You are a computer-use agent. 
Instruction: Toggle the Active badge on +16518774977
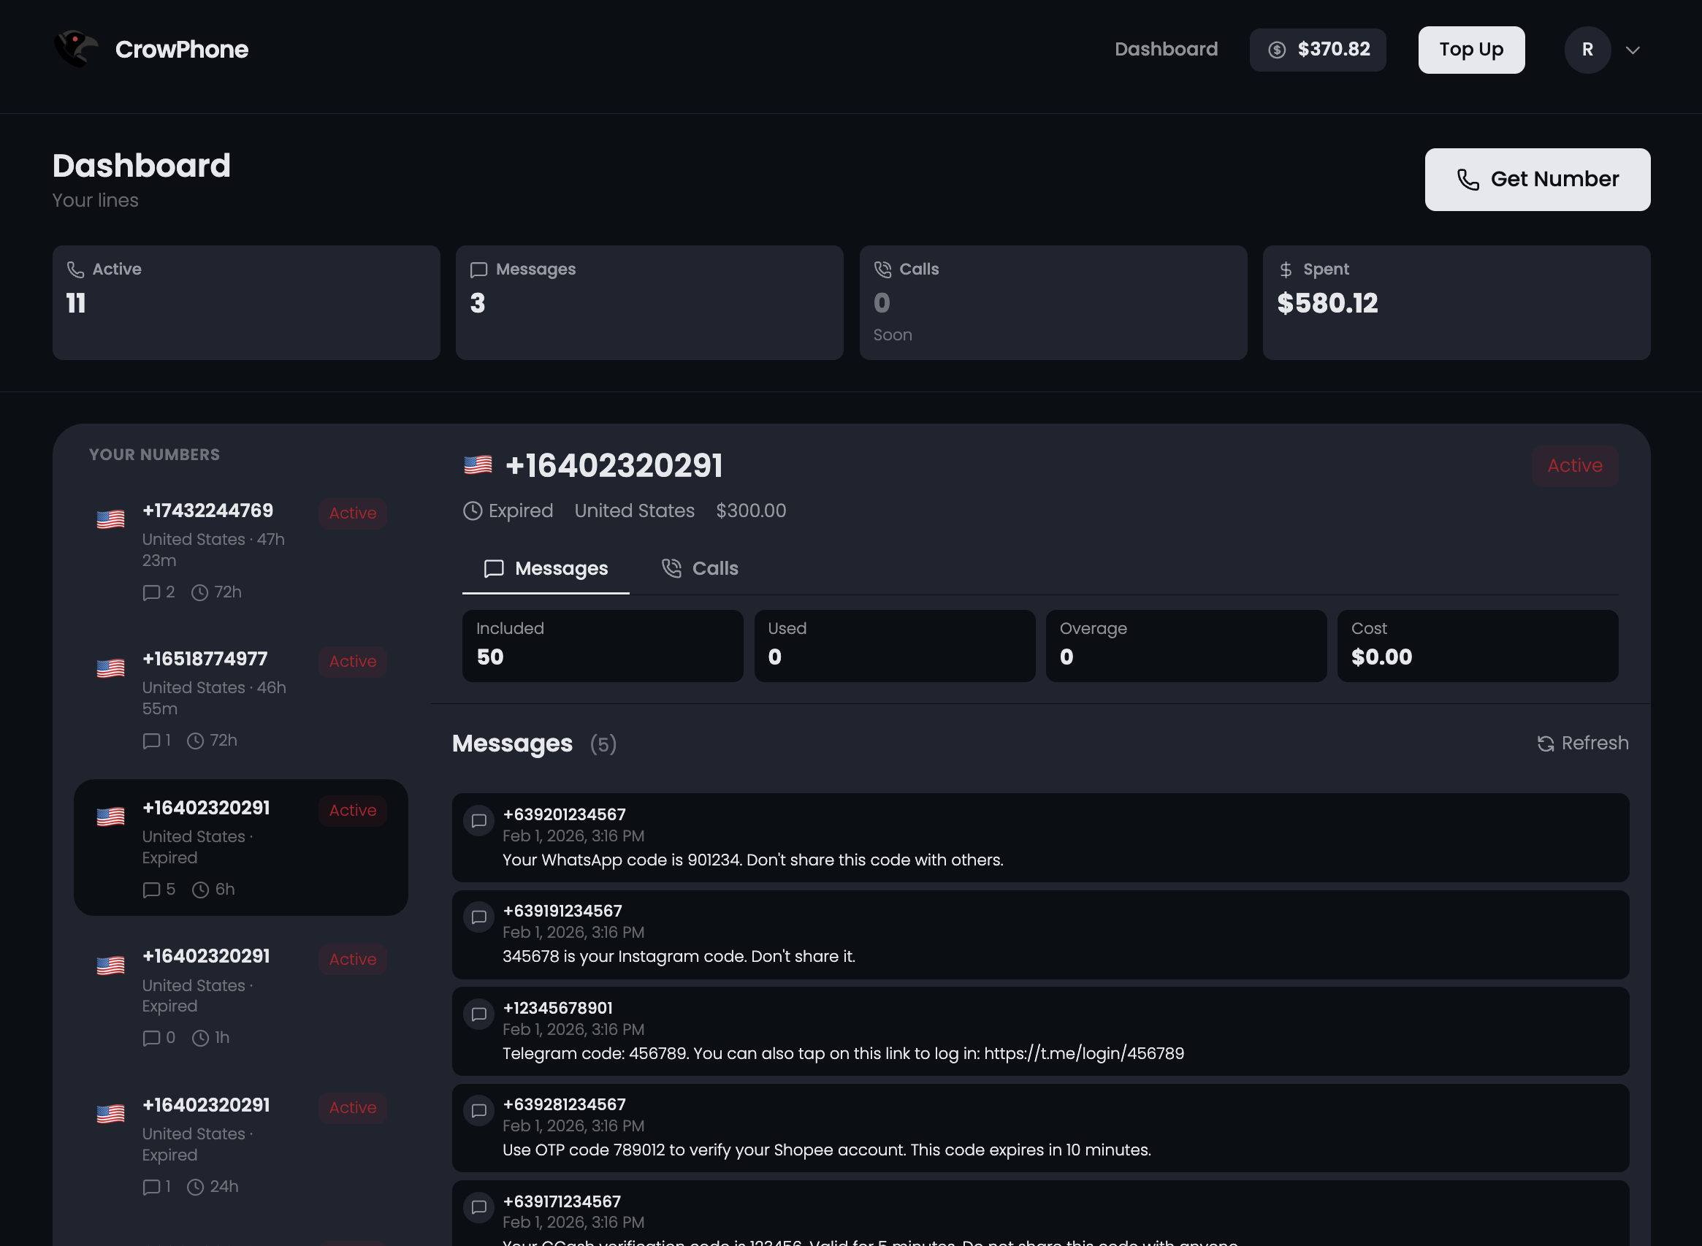point(352,662)
